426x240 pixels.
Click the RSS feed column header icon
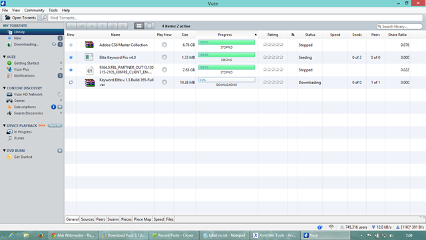[x=293, y=35]
